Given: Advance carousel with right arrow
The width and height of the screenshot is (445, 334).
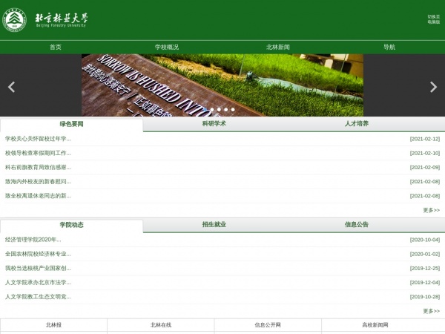Looking at the screenshot, I should 434,87.
